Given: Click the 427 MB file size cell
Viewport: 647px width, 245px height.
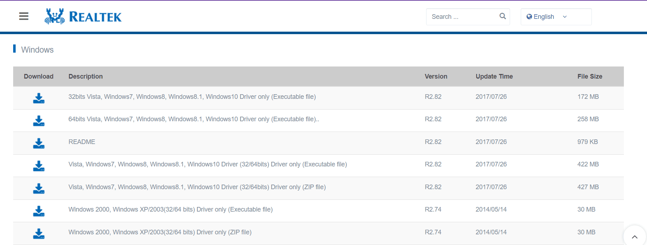Looking at the screenshot, I should pyautogui.click(x=588, y=187).
